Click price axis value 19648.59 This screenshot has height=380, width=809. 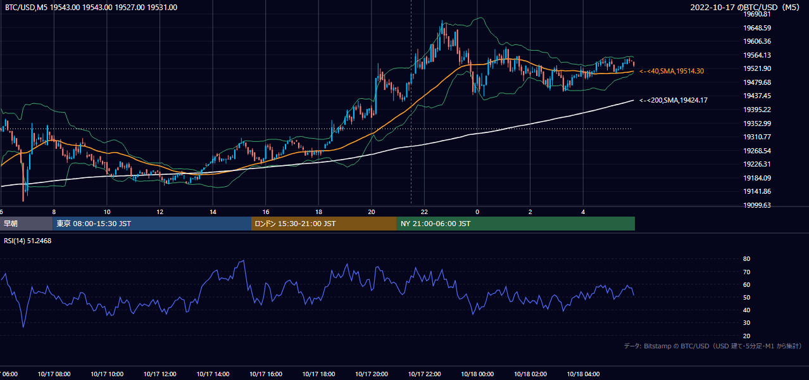point(757,28)
